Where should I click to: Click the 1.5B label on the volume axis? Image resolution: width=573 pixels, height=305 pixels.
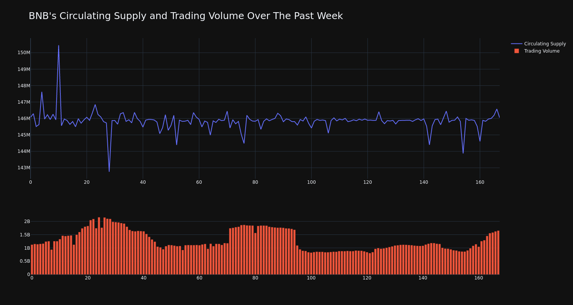24,235
